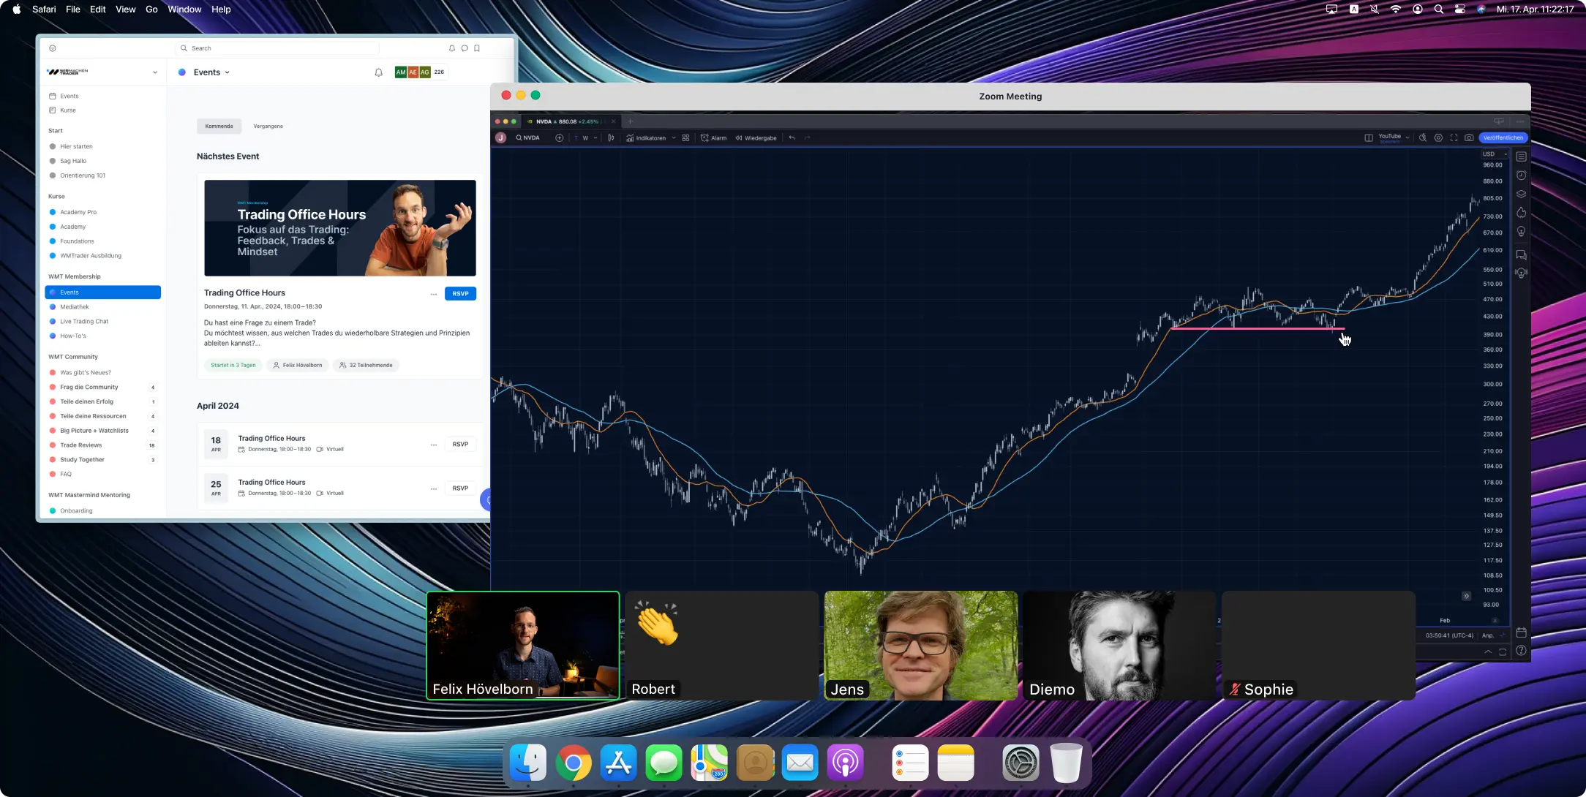Open the Window menu in the menu bar
The height and width of the screenshot is (797, 1586).
tap(184, 10)
